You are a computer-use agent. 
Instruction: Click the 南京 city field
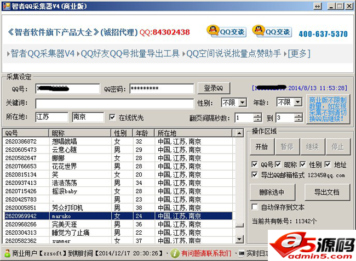[x=88, y=117]
